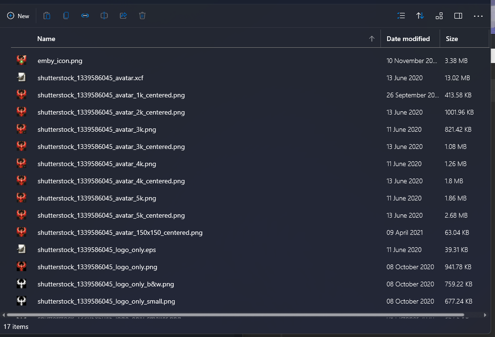Sort by the Name column header
The height and width of the screenshot is (337, 495).
click(46, 39)
